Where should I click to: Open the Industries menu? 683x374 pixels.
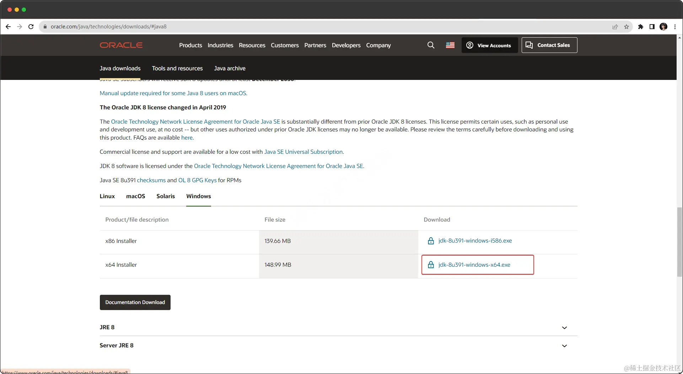(220, 45)
